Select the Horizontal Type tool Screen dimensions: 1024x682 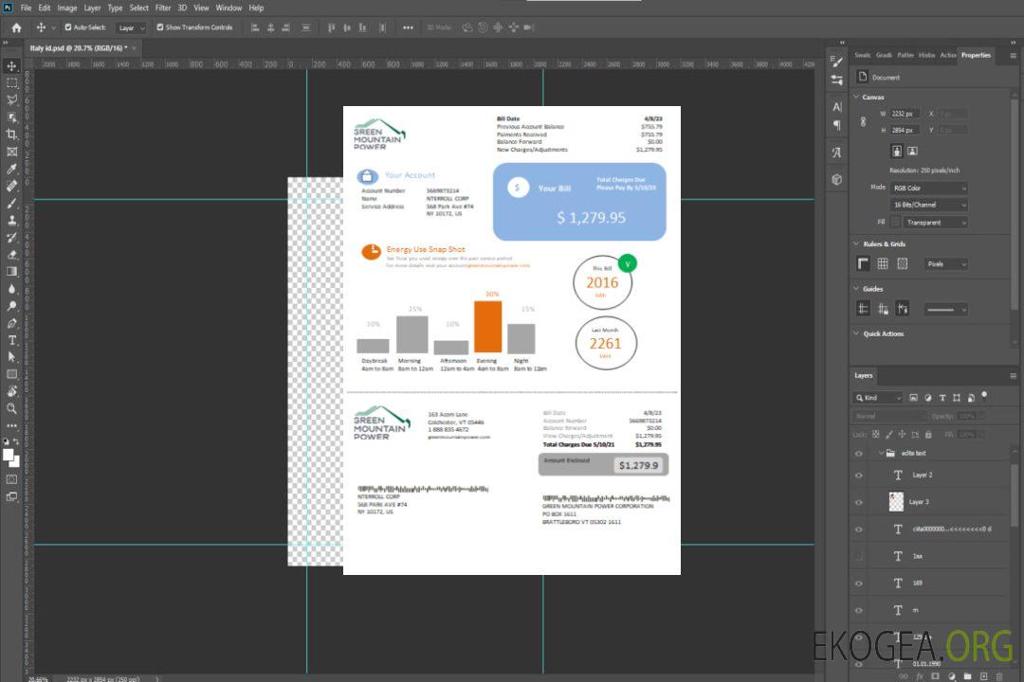(11, 340)
